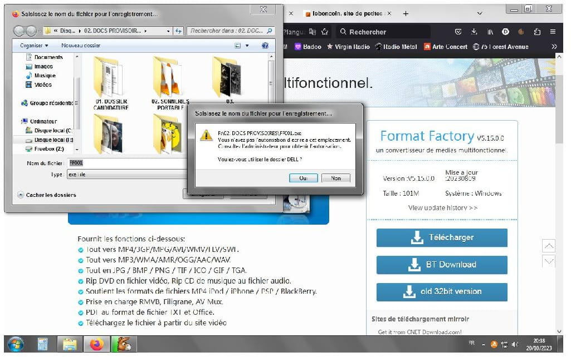Click the old 32bit version button
The width and height of the screenshot is (571, 357).
point(442,292)
